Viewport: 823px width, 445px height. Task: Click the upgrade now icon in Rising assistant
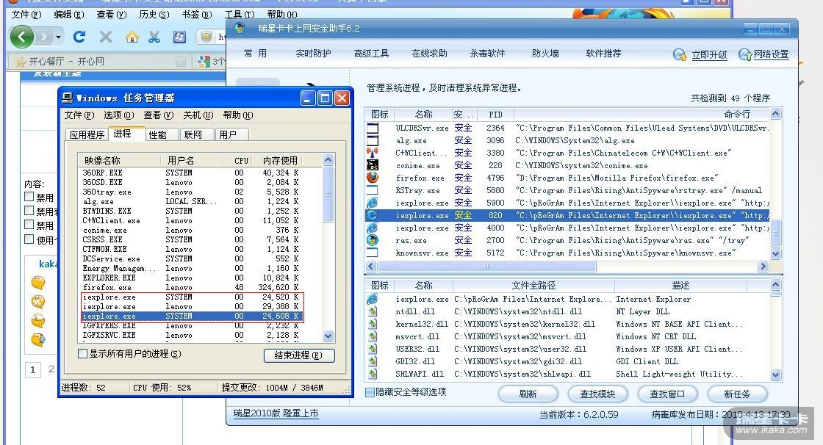click(679, 54)
